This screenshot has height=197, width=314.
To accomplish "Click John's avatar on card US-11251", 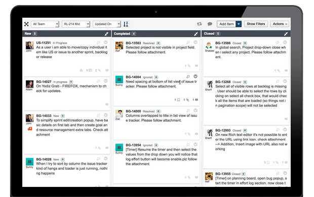I will tap(29, 45).
